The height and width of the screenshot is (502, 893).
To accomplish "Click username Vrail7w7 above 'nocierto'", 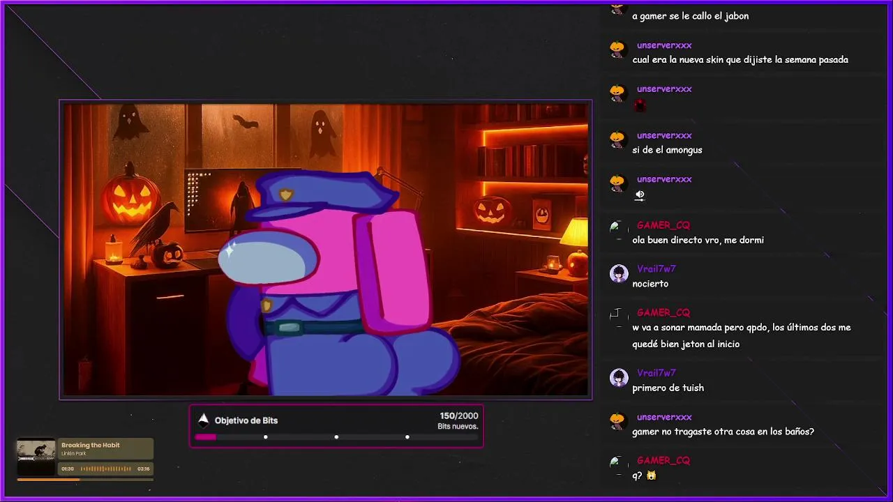I will (656, 268).
